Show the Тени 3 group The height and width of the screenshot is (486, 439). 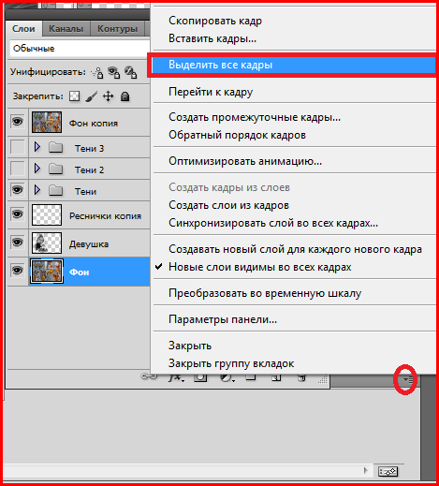[x=18, y=147]
